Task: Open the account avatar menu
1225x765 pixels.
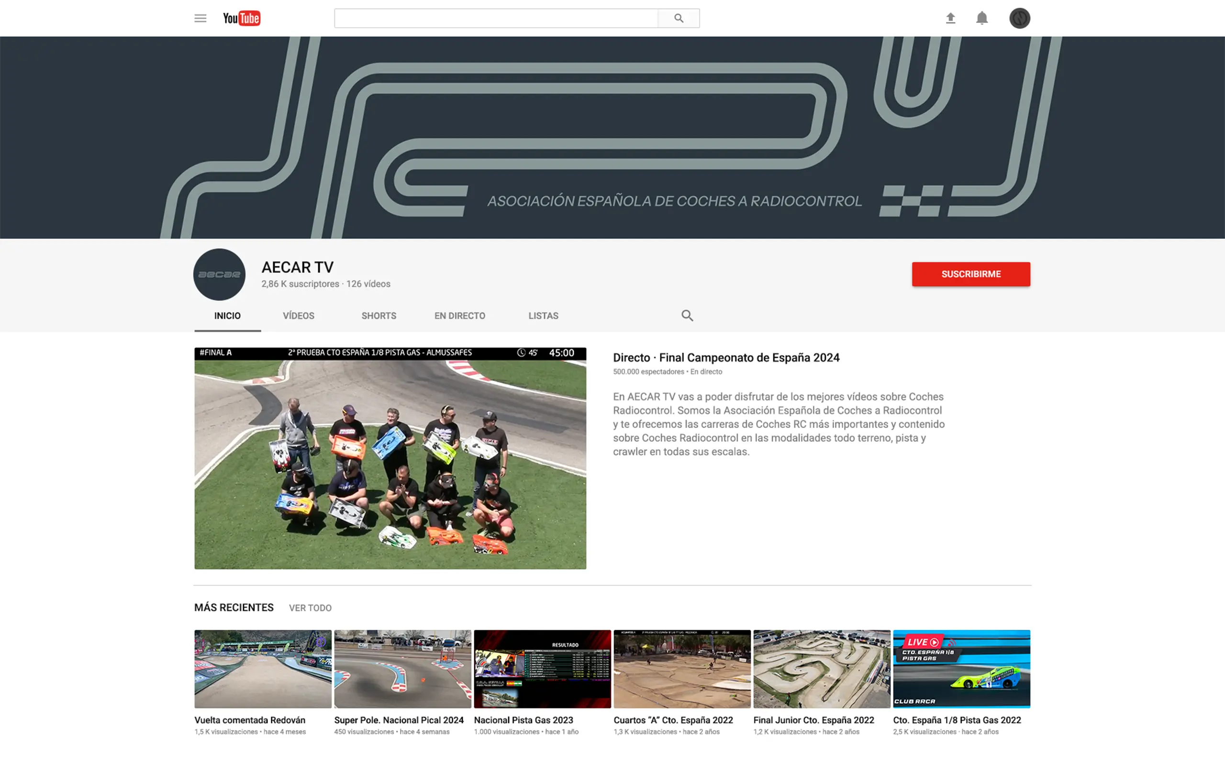Action: click(x=1020, y=18)
